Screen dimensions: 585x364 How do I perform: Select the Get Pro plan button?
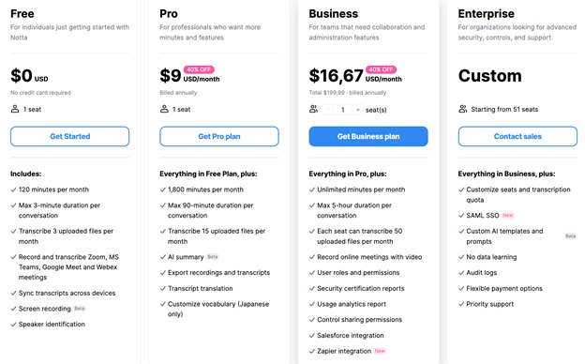[x=219, y=136]
